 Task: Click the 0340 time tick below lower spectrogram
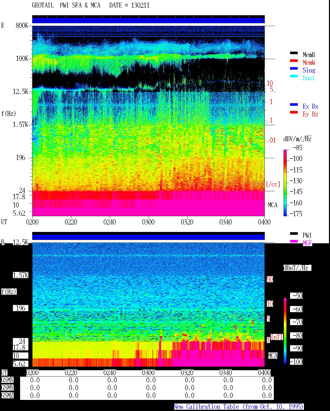(226, 373)
